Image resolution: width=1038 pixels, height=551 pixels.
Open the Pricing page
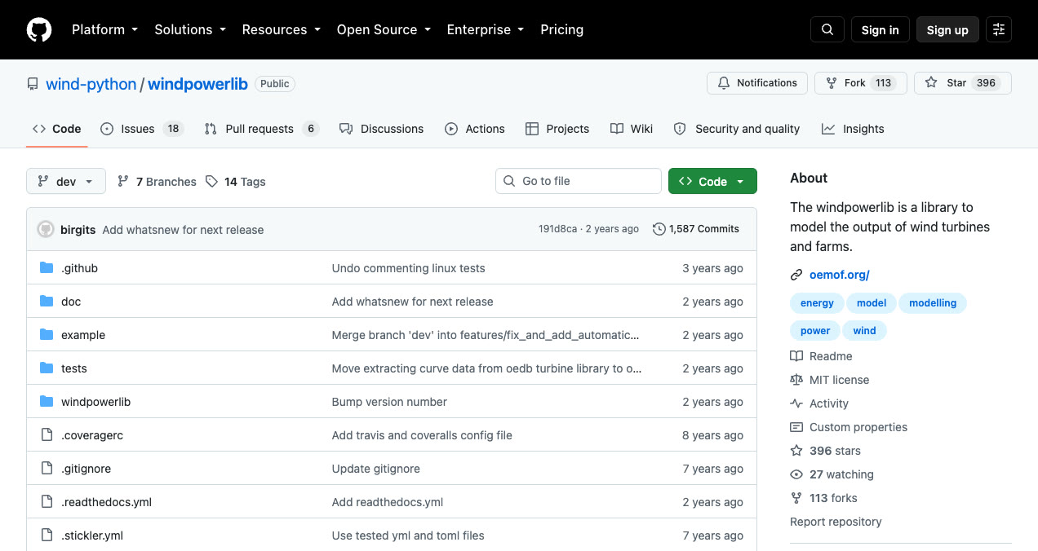click(562, 29)
